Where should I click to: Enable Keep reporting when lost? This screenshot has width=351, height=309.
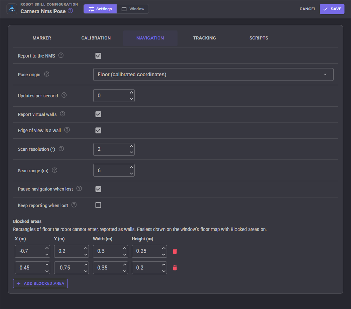[98, 205]
